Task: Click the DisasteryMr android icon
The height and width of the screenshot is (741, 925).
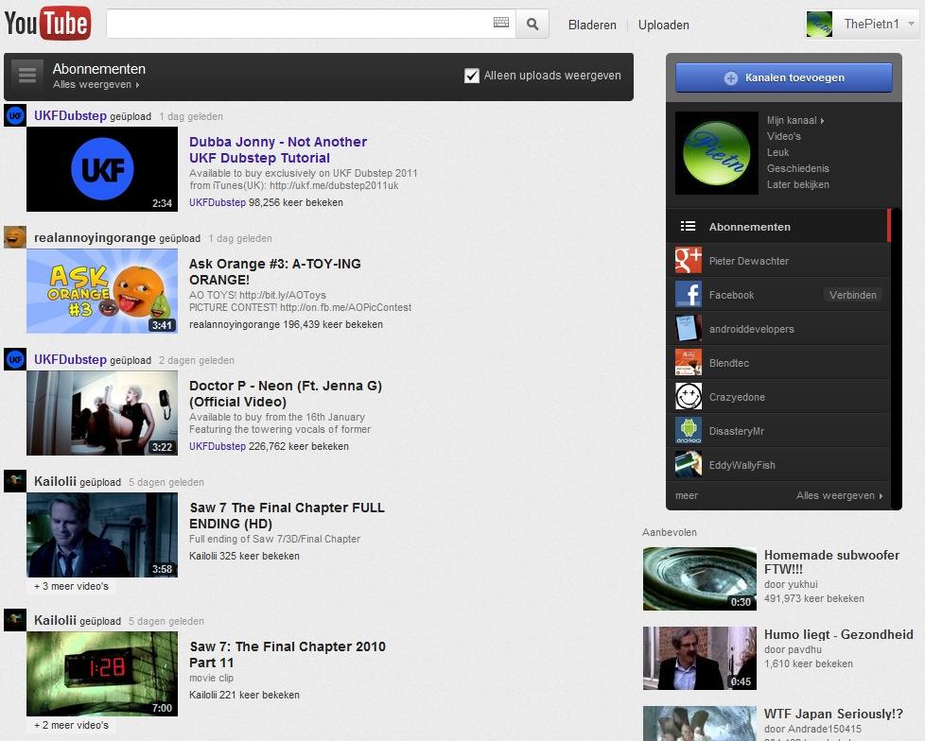Action: pos(689,431)
